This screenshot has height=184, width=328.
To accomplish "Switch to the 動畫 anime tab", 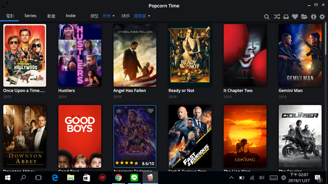I will 51,16.
